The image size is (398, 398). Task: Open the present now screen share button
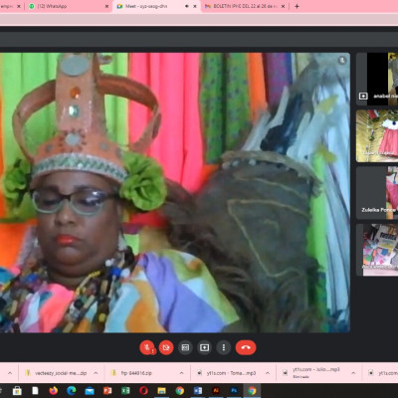click(204, 347)
